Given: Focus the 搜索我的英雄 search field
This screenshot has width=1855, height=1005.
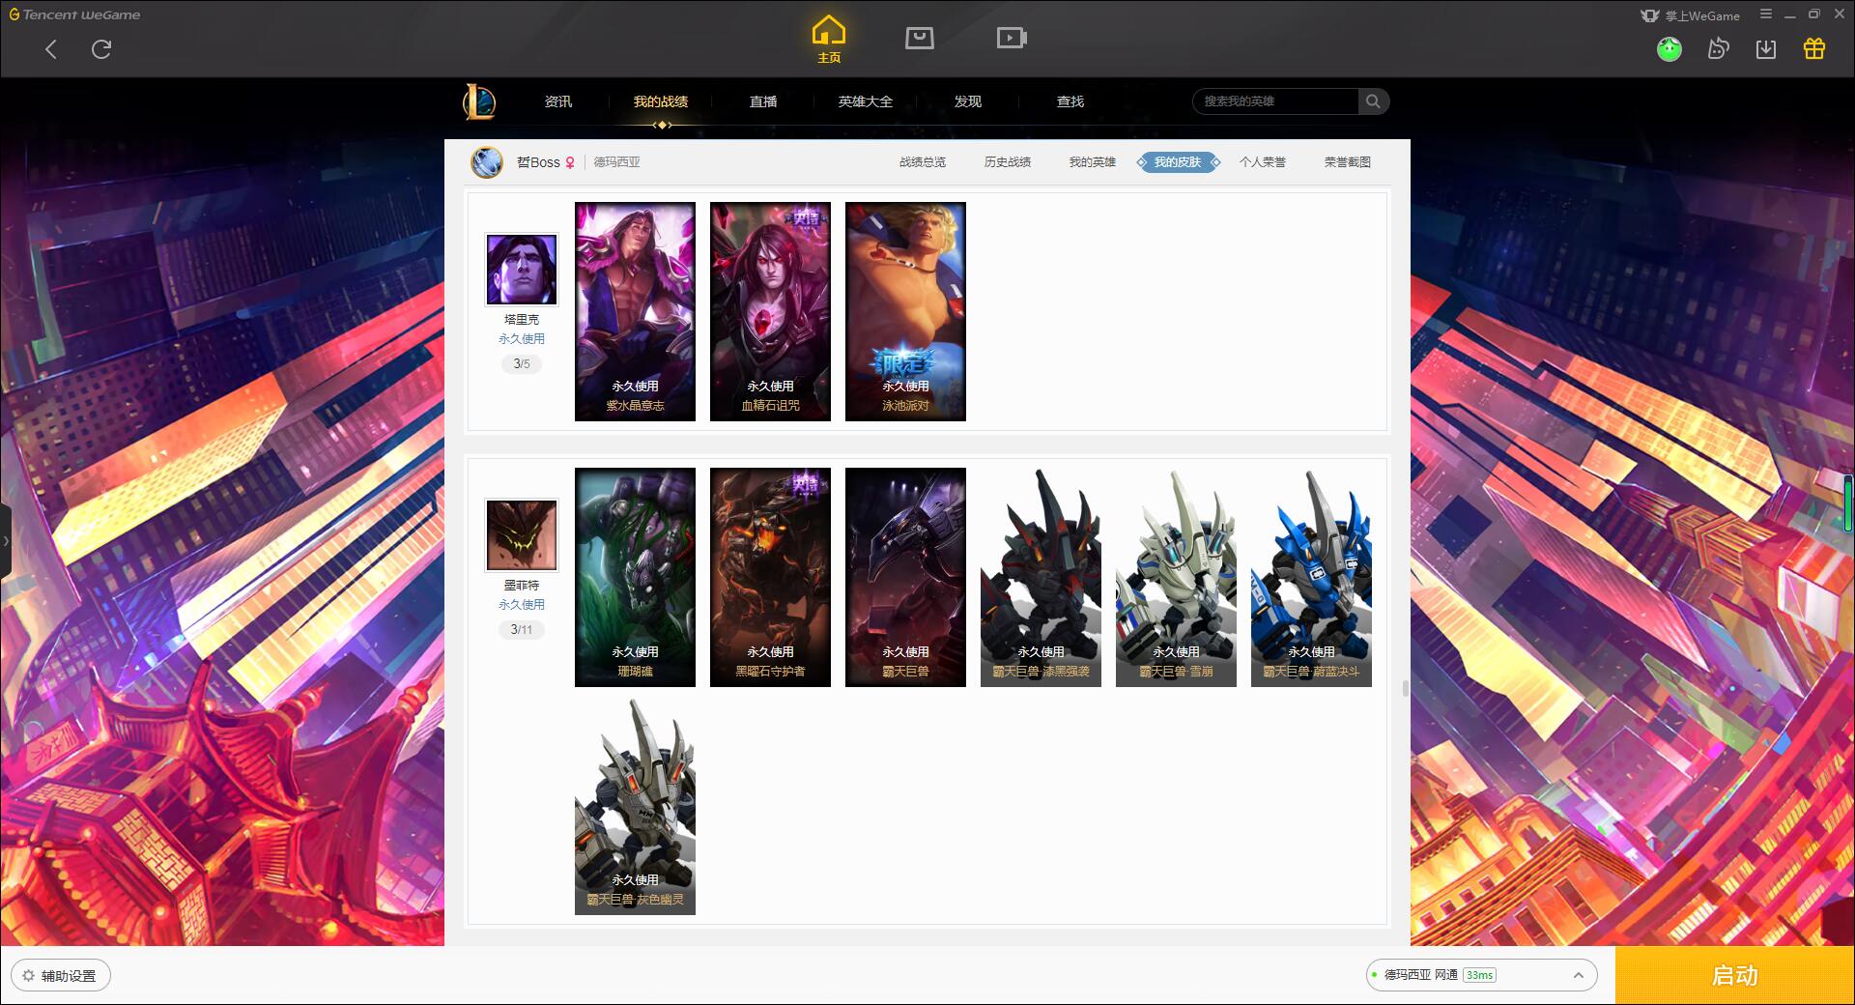Looking at the screenshot, I should [1275, 101].
